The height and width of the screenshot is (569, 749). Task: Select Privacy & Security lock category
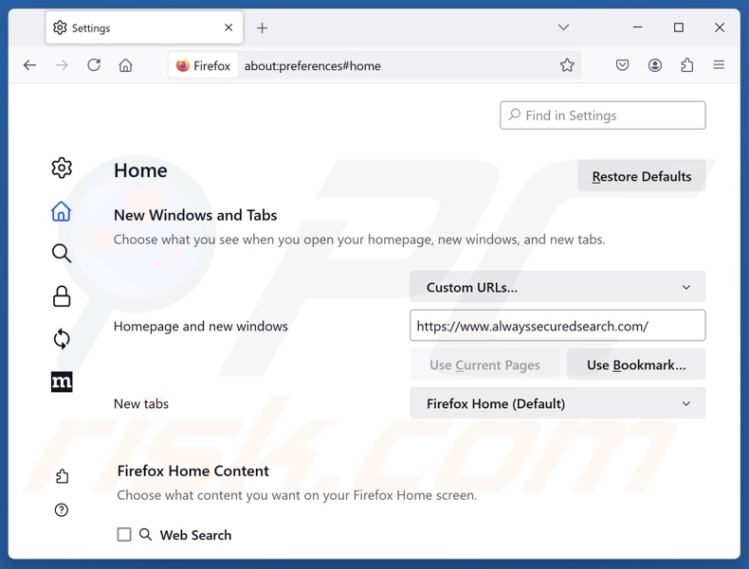pyautogui.click(x=62, y=296)
